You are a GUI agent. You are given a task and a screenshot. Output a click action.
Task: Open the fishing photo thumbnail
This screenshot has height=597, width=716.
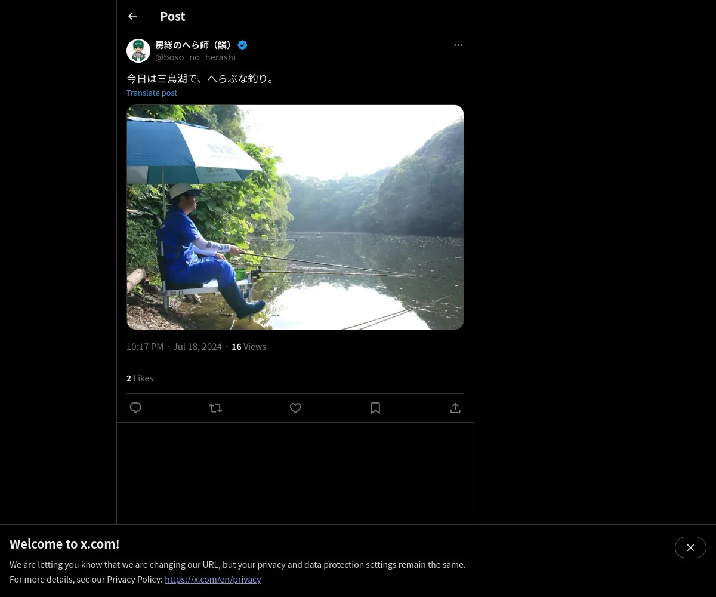295,217
